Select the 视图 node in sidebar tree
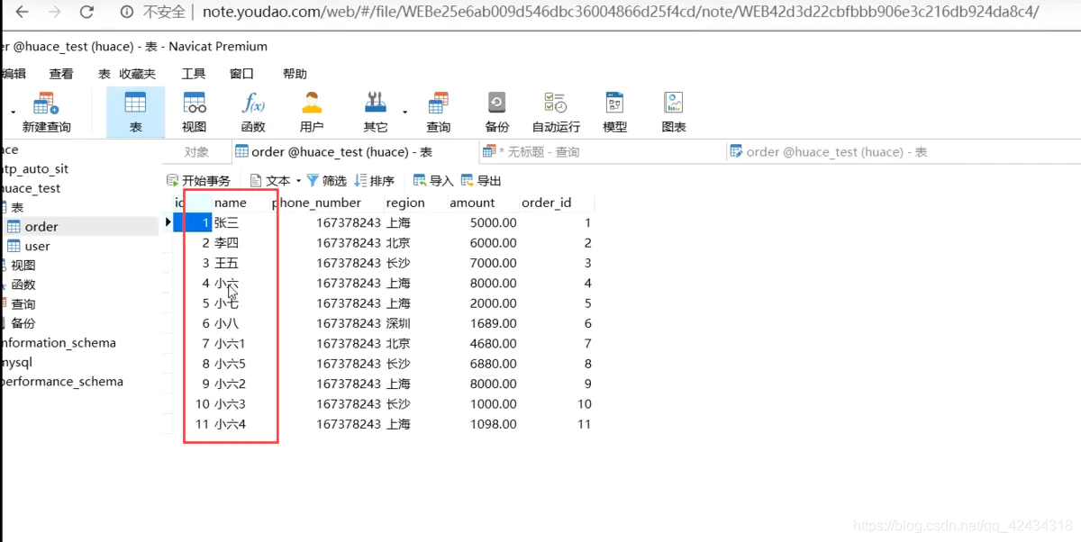This screenshot has width=1081, height=542. (23, 266)
